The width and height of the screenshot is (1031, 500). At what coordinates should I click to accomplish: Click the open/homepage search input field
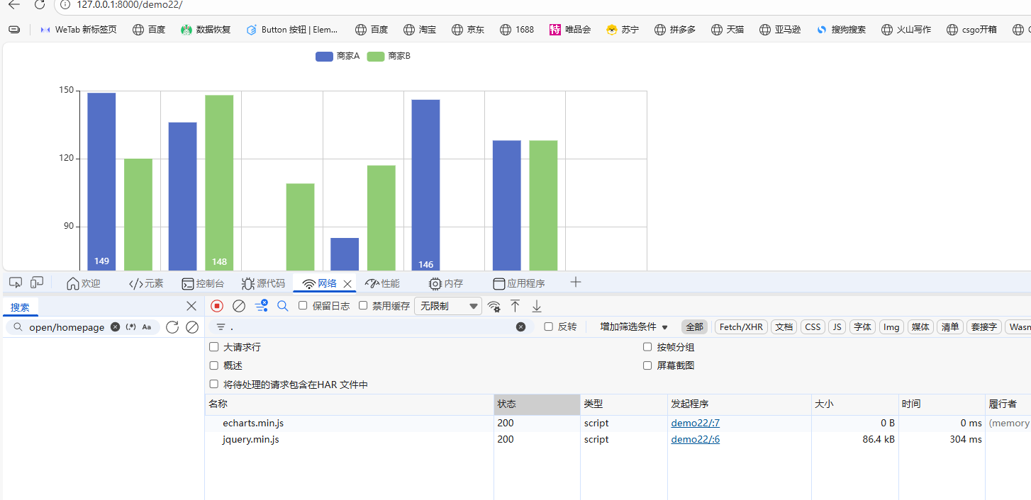click(x=67, y=327)
